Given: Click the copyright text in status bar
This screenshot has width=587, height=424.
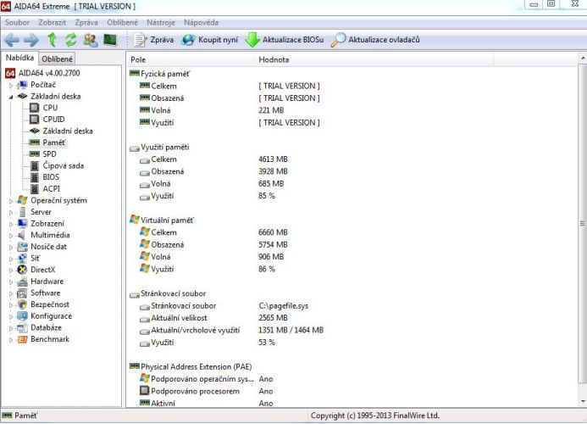Looking at the screenshot, I should tap(374, 416).
